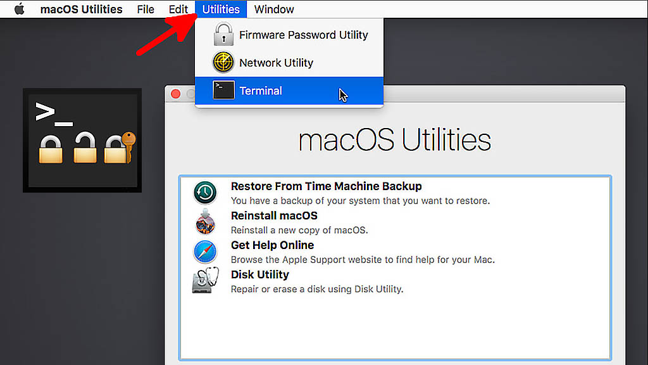Click the Utilities menu title

pos(221,9)
